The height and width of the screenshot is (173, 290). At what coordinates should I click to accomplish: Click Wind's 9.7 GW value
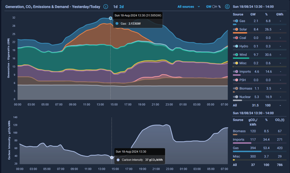coord(256,55)
